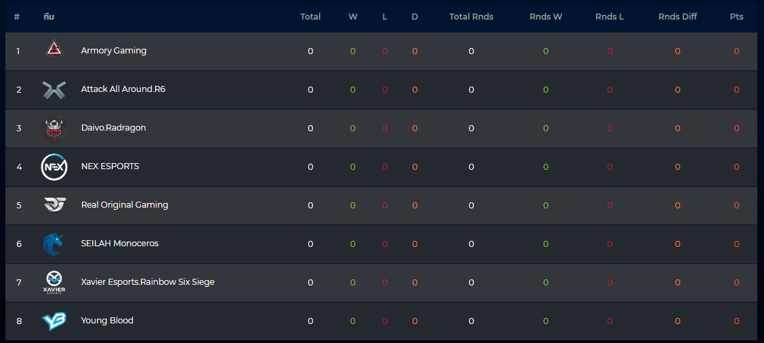Viewport: 764px width, 343px height.
Task: Click the Rnds L column header
Action: click(x=609, y=16)
